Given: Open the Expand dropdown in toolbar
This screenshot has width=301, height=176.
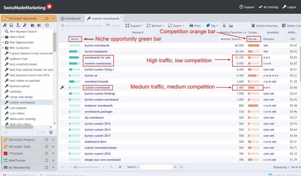Looking at the screenshot, I should coord(134,26).
